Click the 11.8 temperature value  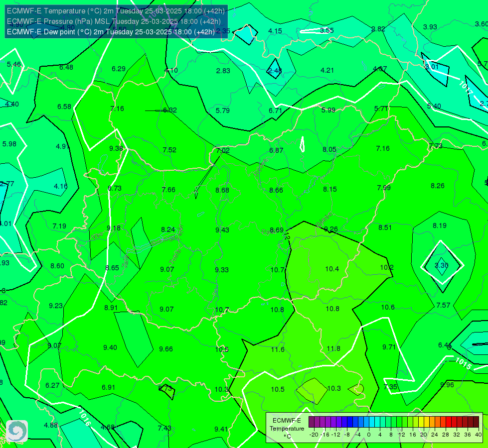tap(333, 348)
